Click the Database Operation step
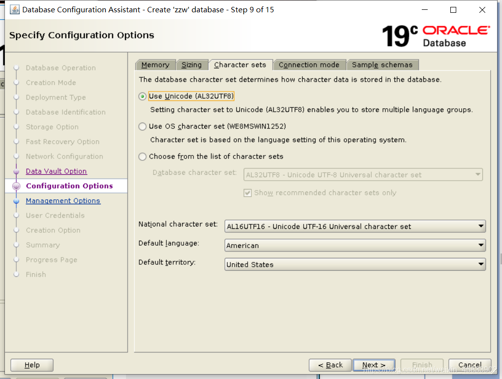The width and height of the screenshot is (502, 379). (x=61, y=68)
